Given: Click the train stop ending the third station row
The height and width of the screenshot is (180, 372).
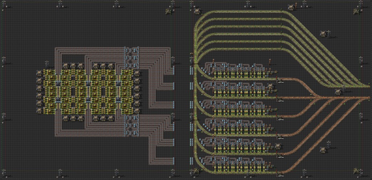Looking at the screenshot, I should coord(280,118).
